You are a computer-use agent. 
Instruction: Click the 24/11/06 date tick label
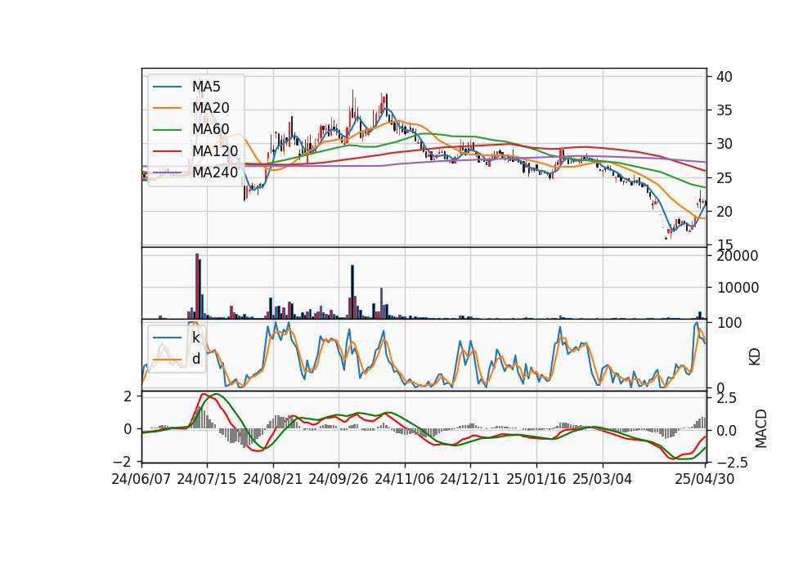tap(405, 479)
